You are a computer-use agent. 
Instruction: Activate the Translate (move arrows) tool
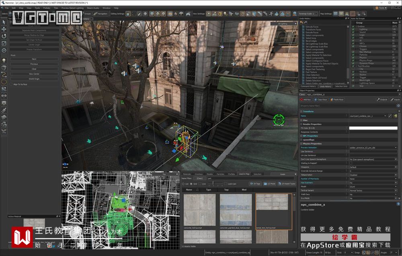(4, 29)
